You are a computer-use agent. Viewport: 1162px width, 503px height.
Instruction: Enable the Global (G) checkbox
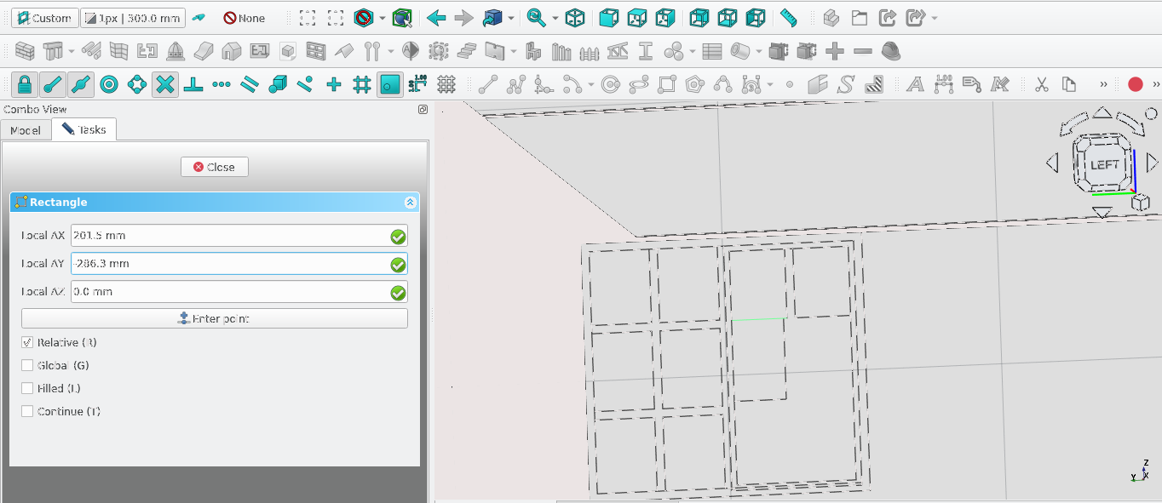click(27, 366)
